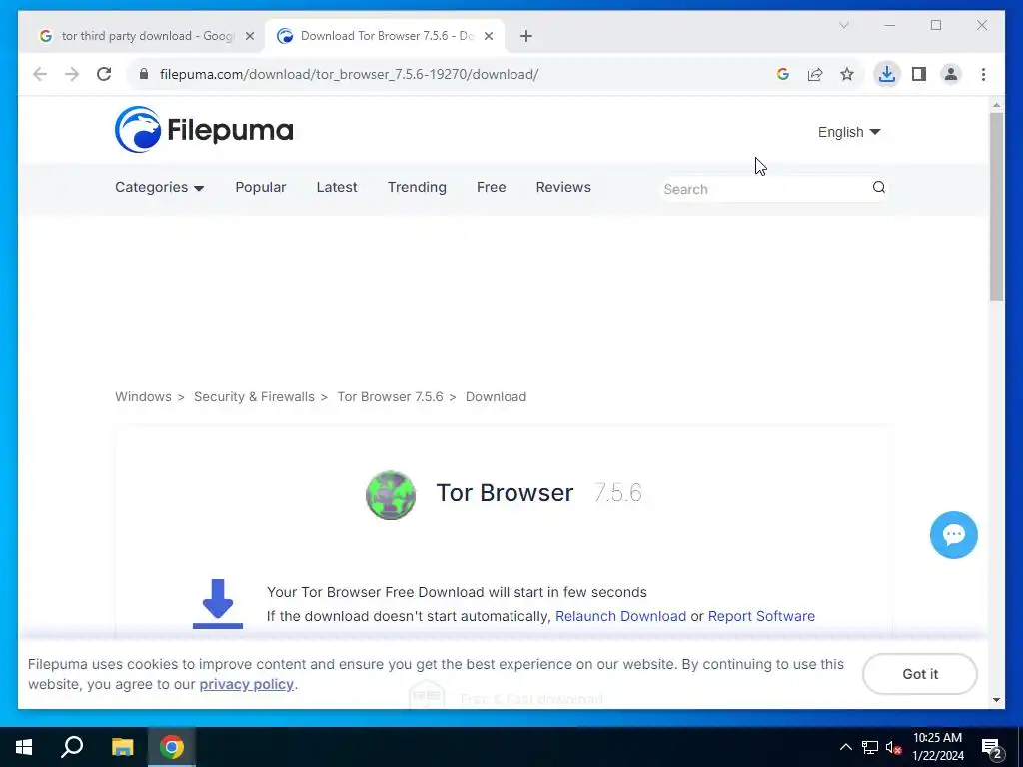Image resolution: width=1023 pixels, height=767 pixels.
Task: Open the Latest menu item
Action: coord(337,187)
